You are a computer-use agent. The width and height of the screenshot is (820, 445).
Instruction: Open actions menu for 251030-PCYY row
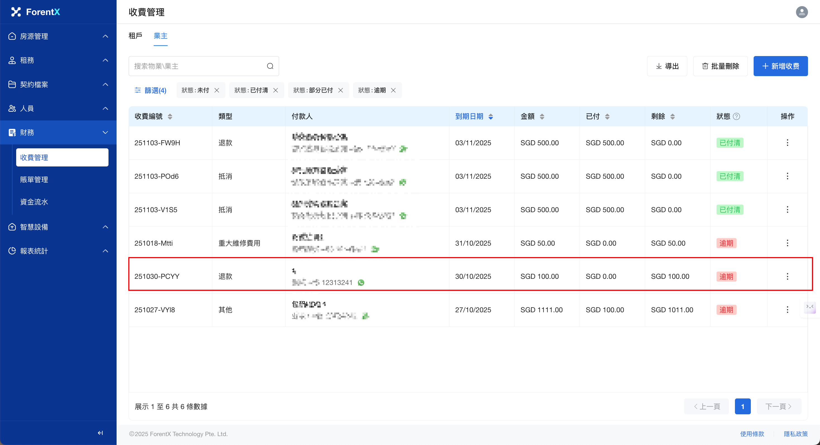[787, 276]
